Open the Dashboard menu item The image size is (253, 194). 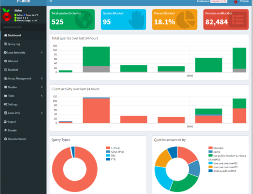[23, 35]
